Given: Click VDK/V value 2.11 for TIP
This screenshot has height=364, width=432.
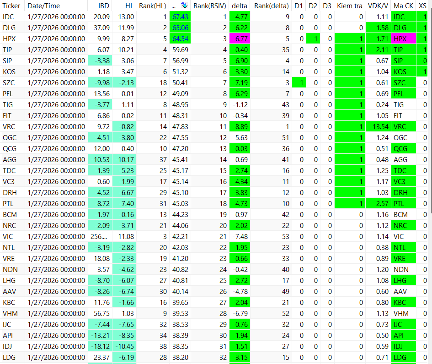Looking at the screenshot, I should pos(378,50).
